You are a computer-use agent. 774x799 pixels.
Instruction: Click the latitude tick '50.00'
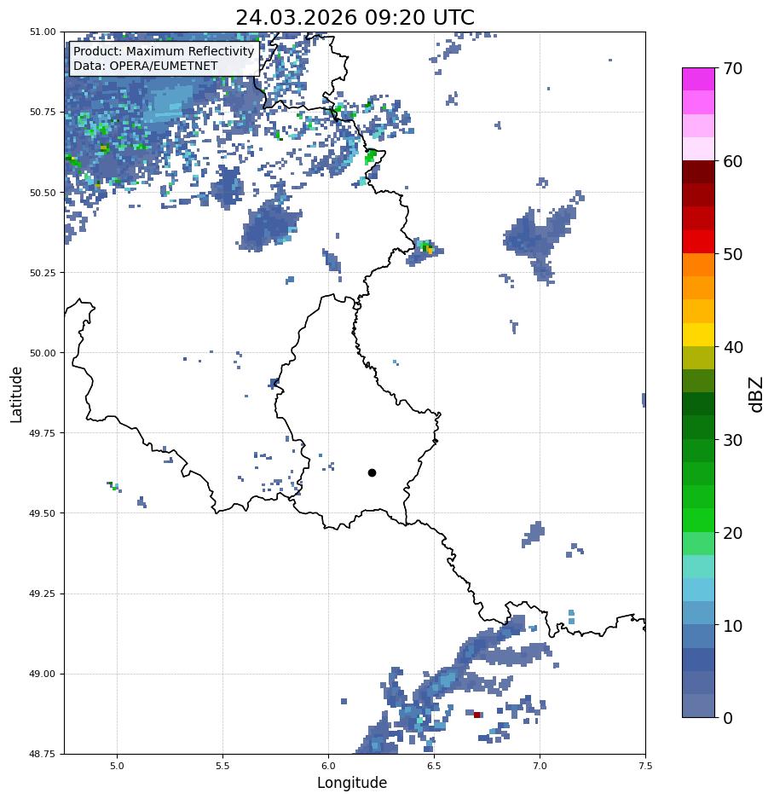coord(43,353)
